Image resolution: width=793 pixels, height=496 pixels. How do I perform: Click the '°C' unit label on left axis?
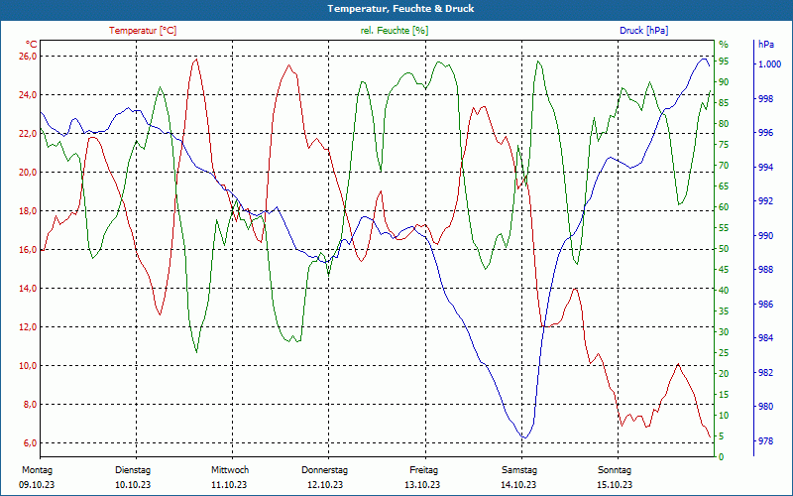32,45
